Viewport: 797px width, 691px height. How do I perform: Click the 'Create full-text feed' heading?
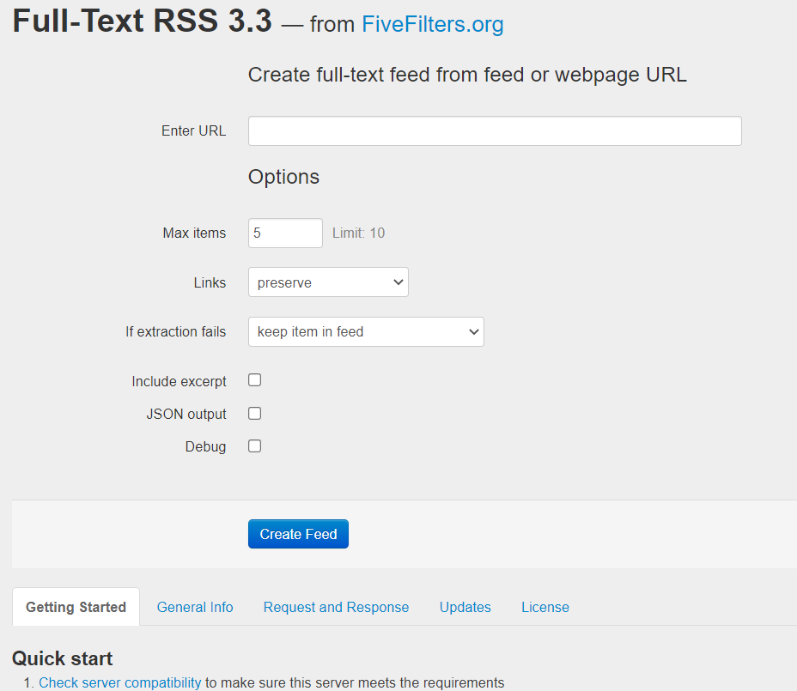tap(467, 75)
